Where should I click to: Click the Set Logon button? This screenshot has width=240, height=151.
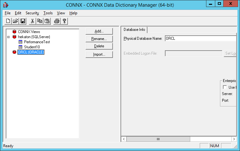[230, 53]
